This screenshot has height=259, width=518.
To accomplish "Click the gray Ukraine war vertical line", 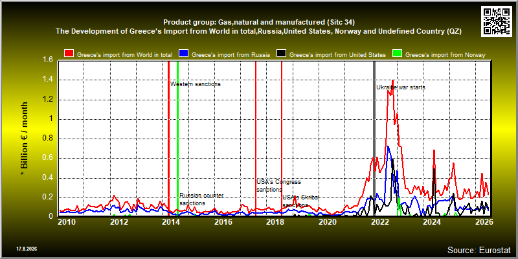I will tap(374, 138).
